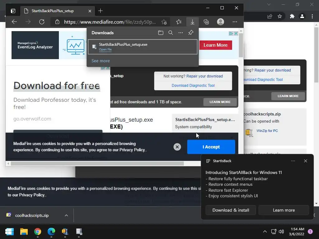Close the StartIsBackPlusPlus_setup tab

90,11
